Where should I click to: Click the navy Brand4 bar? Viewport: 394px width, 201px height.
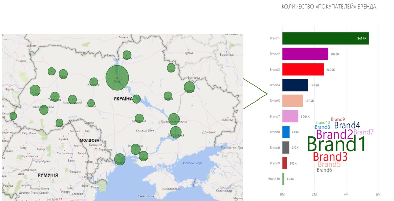click(295, 85)
